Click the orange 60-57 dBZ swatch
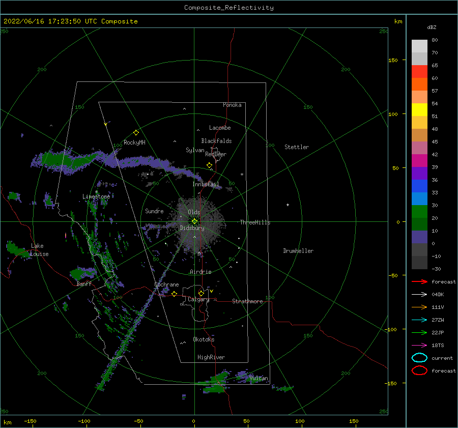 (419, 84)
